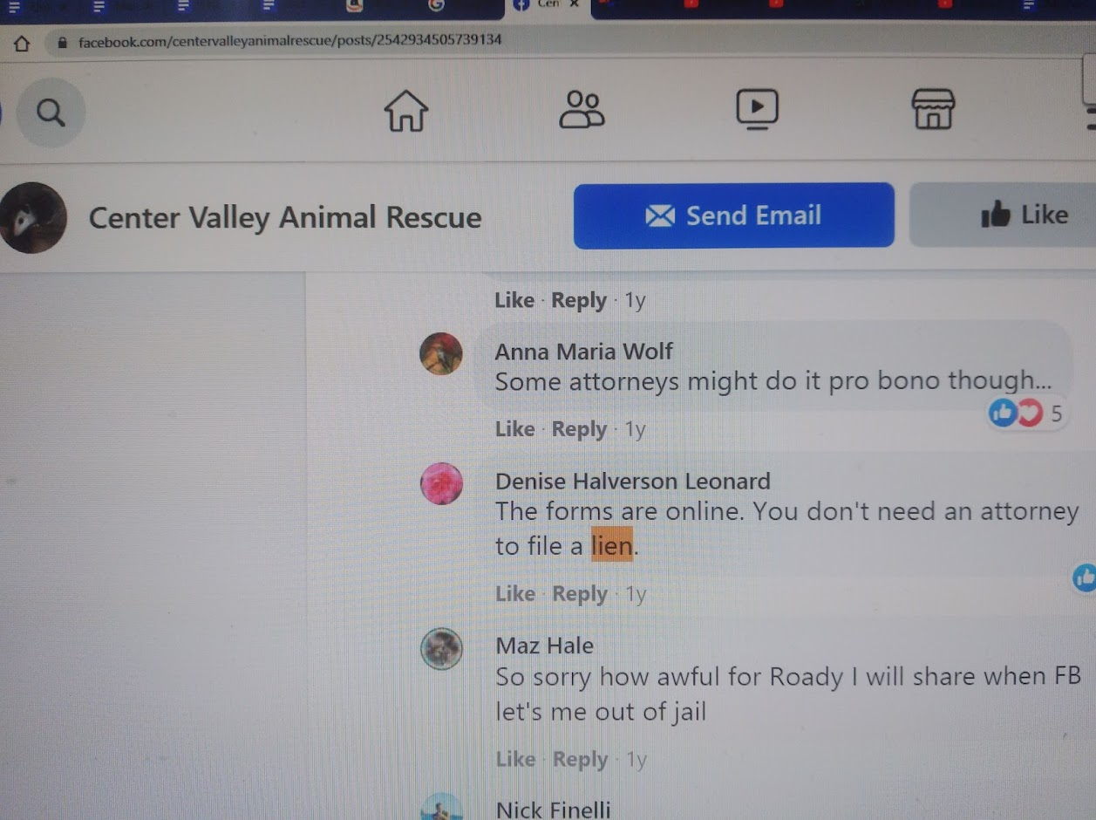The height and width of the screenshot is (820, 1096).
Task: Click the browser address bar URL
Action: pyautogui.click(x=289, y=41)
